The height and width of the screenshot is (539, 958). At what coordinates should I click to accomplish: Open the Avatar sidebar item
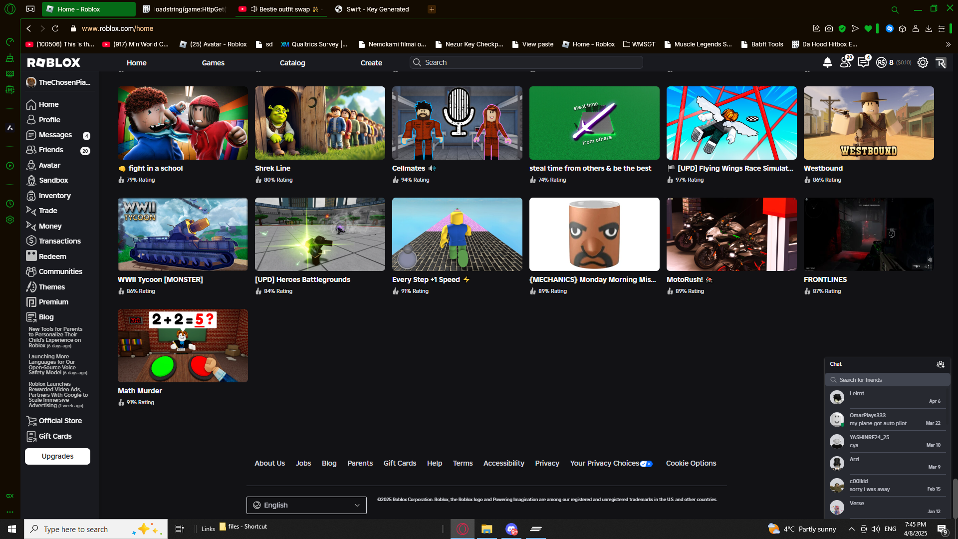(49, 165)
